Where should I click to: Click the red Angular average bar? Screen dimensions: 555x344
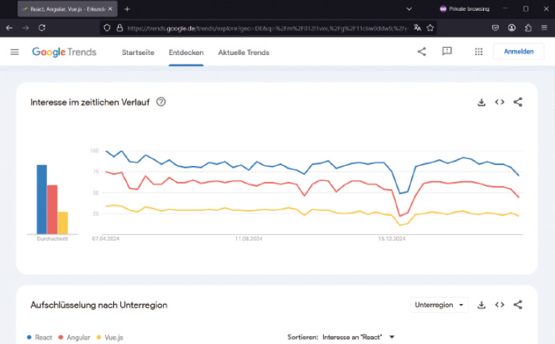tap(52, 209)
